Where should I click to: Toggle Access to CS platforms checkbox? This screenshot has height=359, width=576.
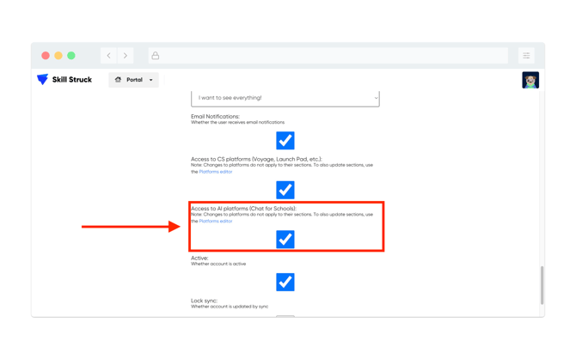pyautogui.click(x=285, y=189)
